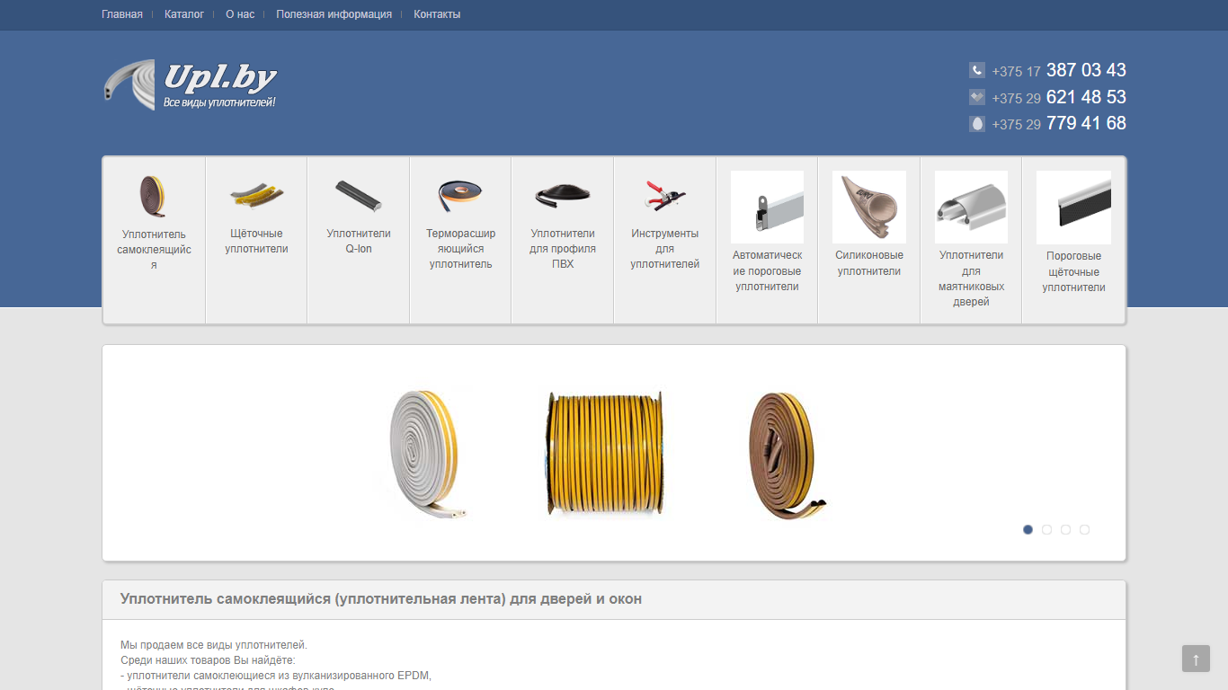Screen dimensions: 1228x690
Task: Open Инструменты для уплотнителей link
Action: pyautogui.click(x=665, y=249)
